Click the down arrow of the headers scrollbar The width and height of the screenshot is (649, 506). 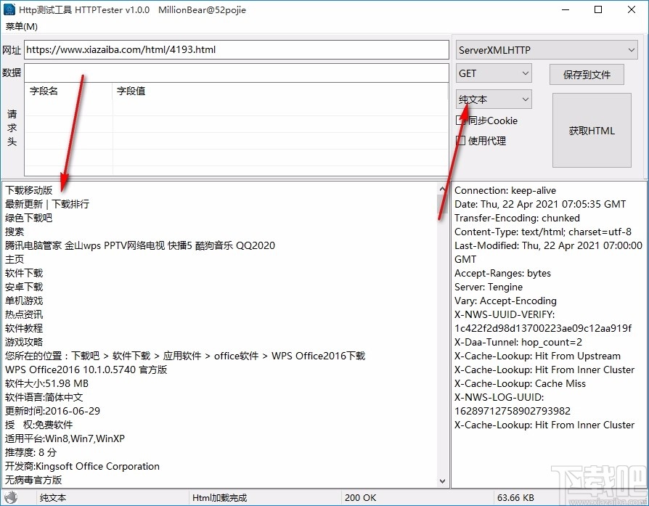[x=444, y=480]
